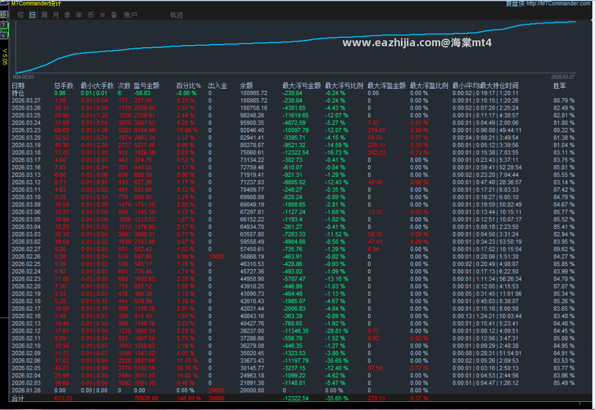Click chart end date label 2026.03.27
595x410 pixels.
click(x=563, y=77)
